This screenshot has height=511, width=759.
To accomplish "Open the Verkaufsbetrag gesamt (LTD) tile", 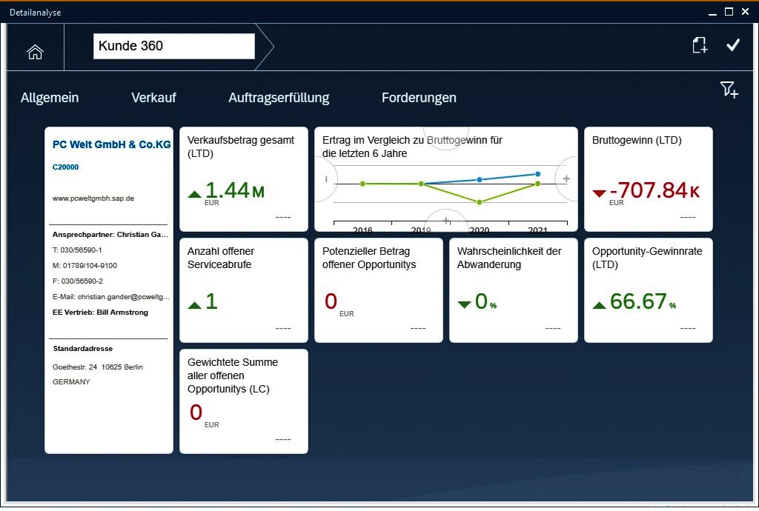I will pyautogui.click(x=243, y=179).
